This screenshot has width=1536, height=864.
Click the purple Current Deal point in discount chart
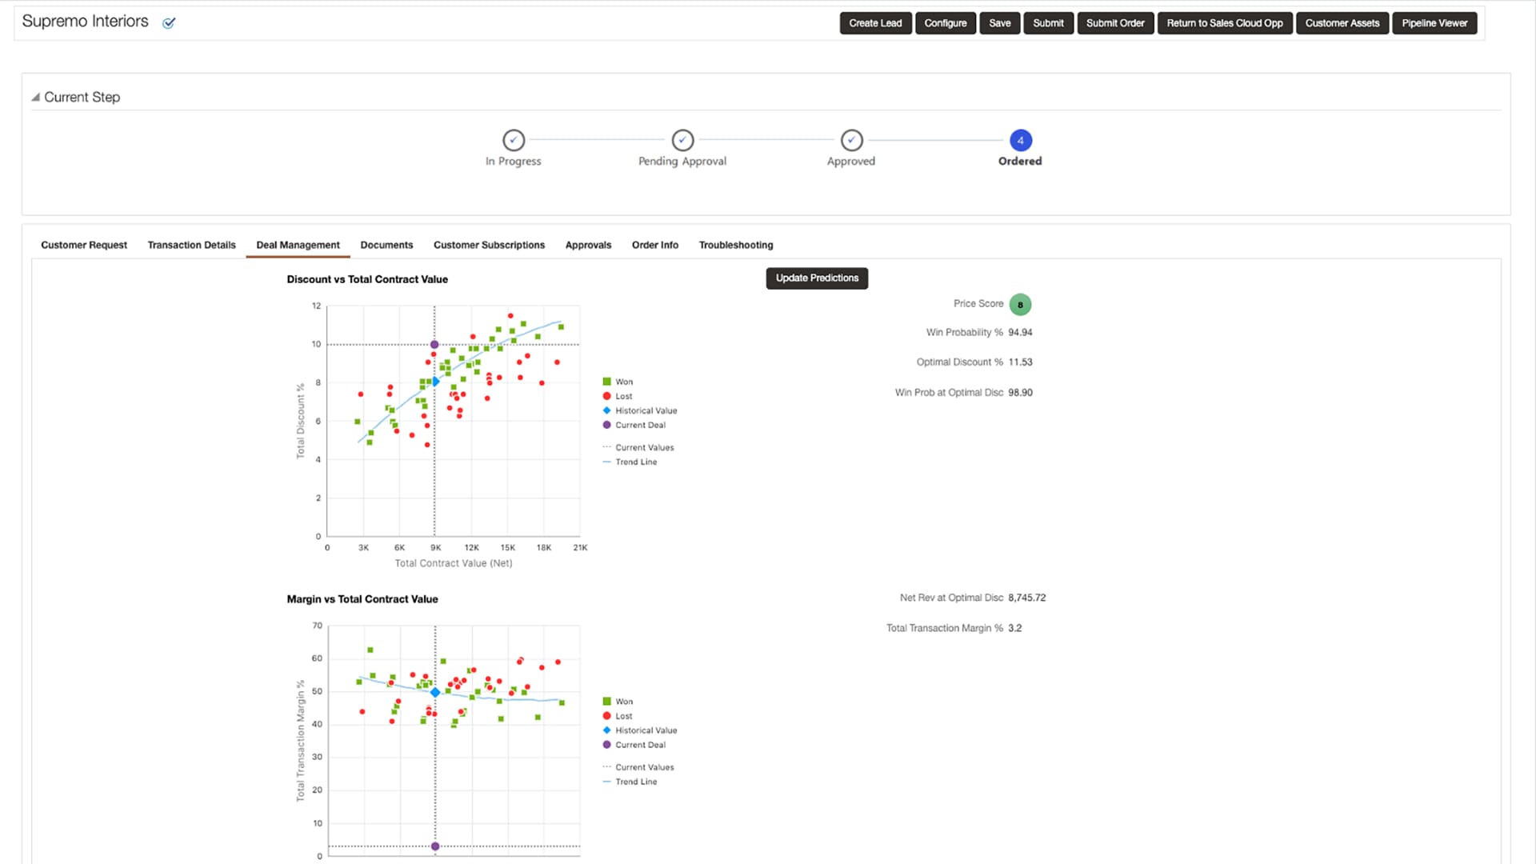click(434, 345)
